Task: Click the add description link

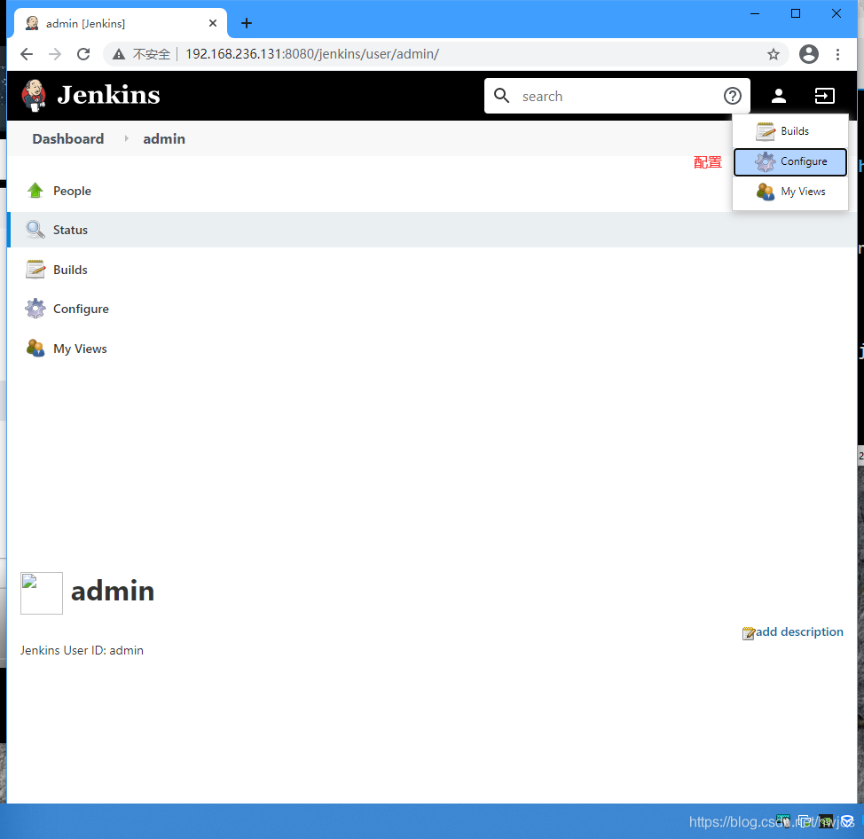Action: click(799, 631)
